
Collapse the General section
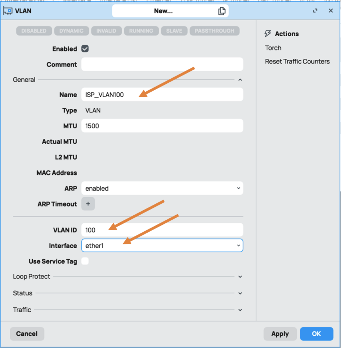240,79
